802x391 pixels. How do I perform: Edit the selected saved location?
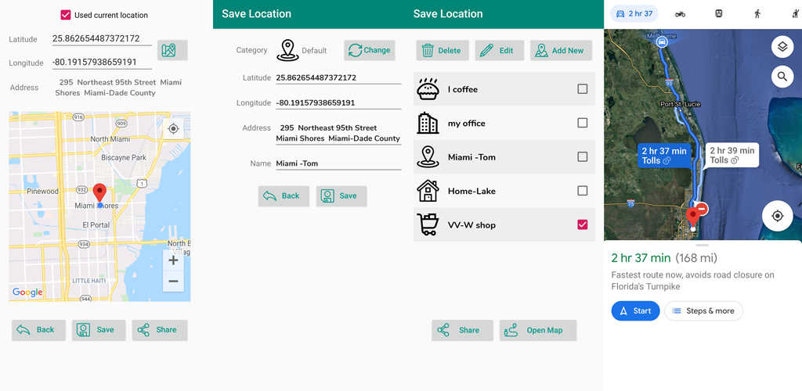(499, 51)
